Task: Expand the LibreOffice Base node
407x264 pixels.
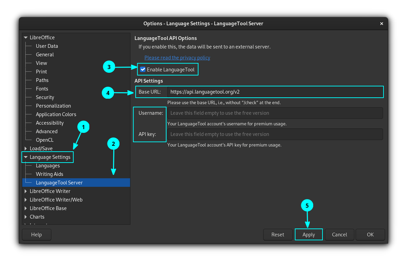Action: [x=26, y=208]
